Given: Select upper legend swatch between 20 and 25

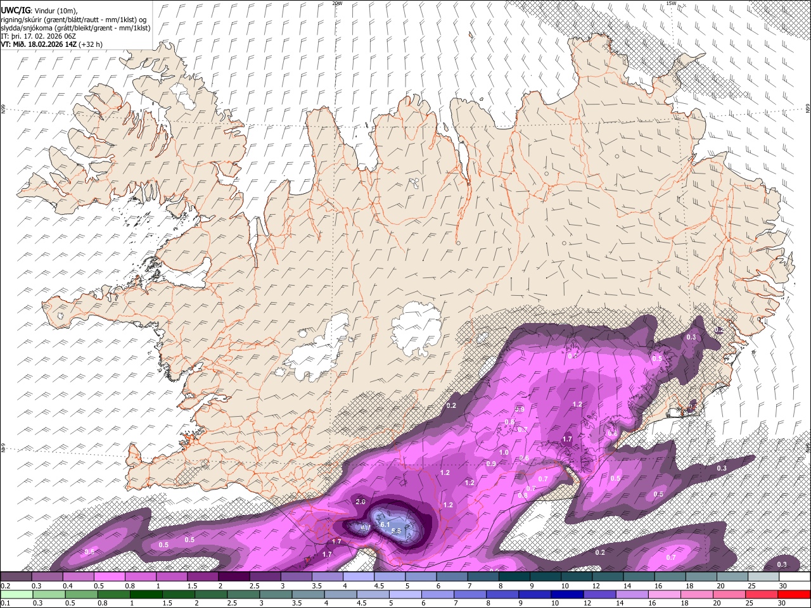Looking at the screenshot, I should (x=732, y=577).
